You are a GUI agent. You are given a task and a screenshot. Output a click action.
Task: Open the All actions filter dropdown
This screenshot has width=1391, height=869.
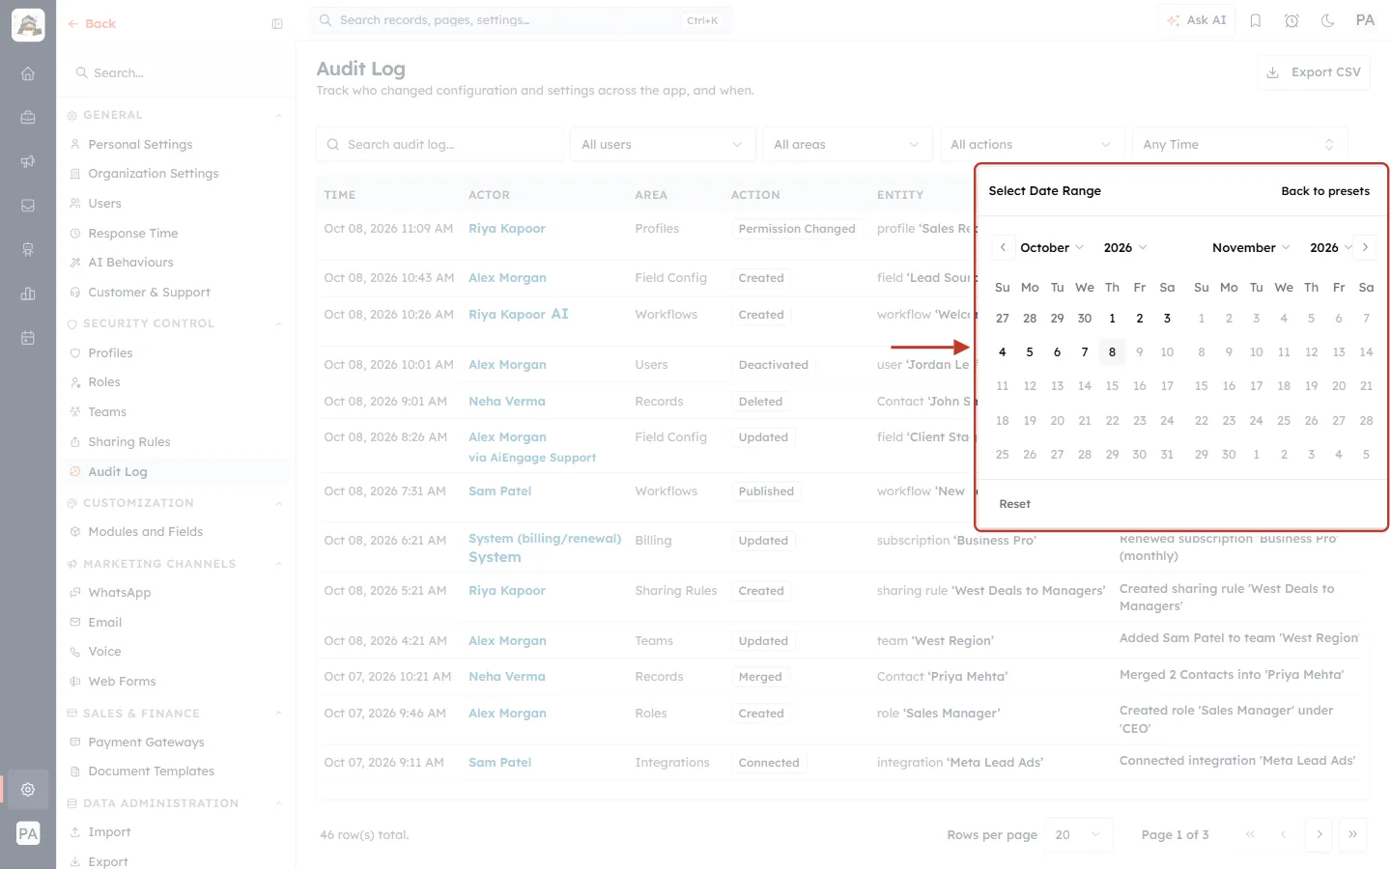coord(1032,145)
